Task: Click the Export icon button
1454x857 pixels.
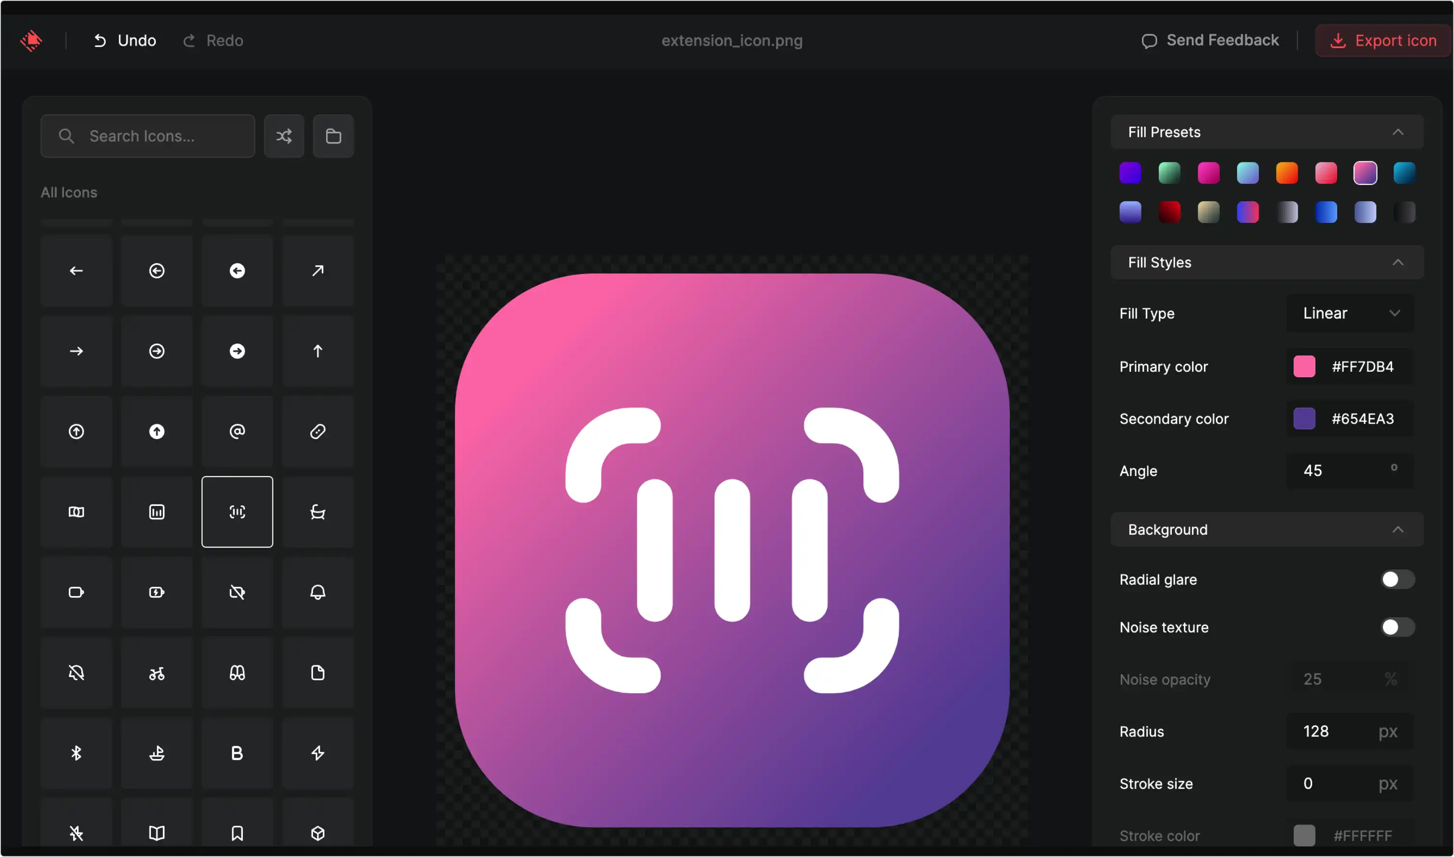Action: tap(1383, 40)
